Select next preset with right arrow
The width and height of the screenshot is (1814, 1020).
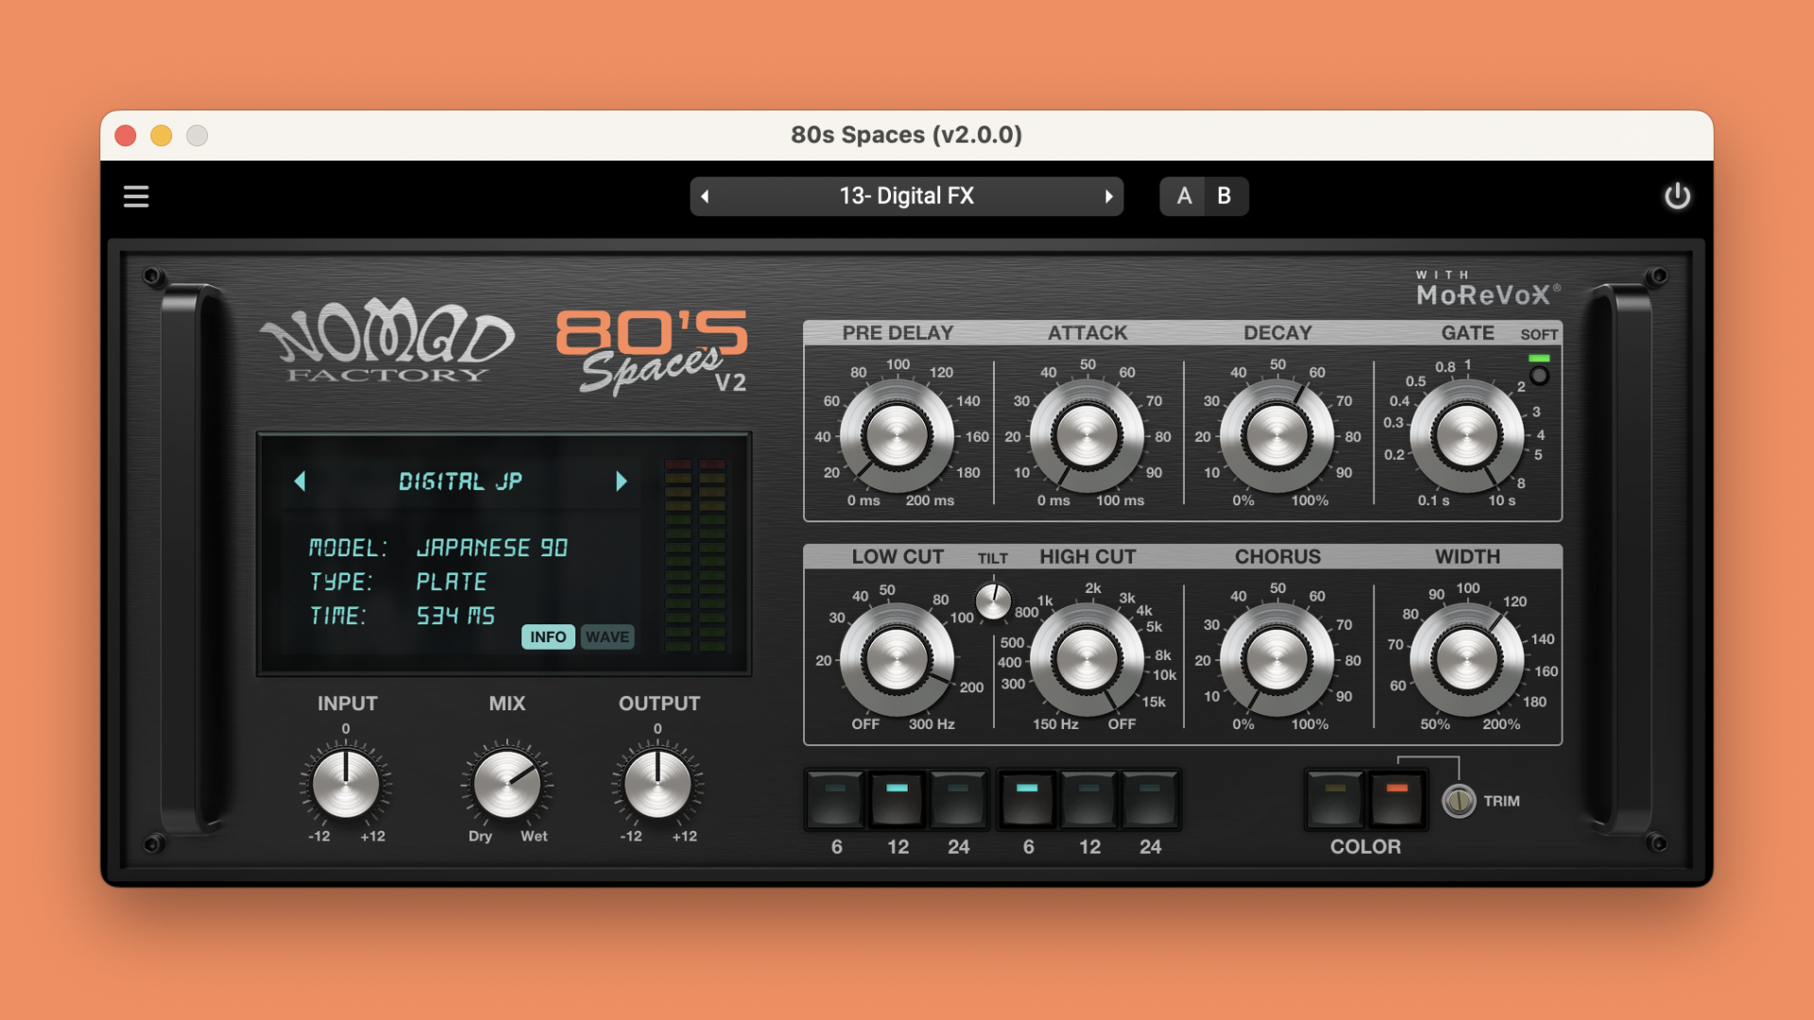1108,196
